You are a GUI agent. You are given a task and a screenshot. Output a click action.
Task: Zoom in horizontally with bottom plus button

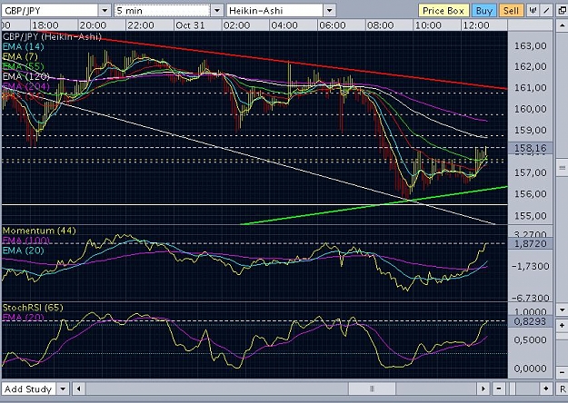[x=546, y=388]
